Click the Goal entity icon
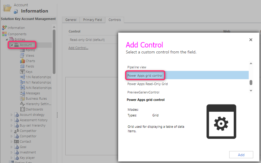 pos(16,147)
